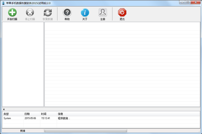Click the status bar progress bar
The image size is (202, 134).
[x=86, y=131]
